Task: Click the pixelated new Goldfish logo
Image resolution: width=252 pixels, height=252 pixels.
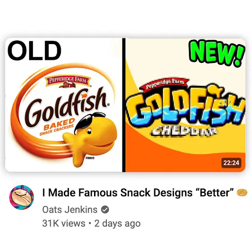Action: 186,105
